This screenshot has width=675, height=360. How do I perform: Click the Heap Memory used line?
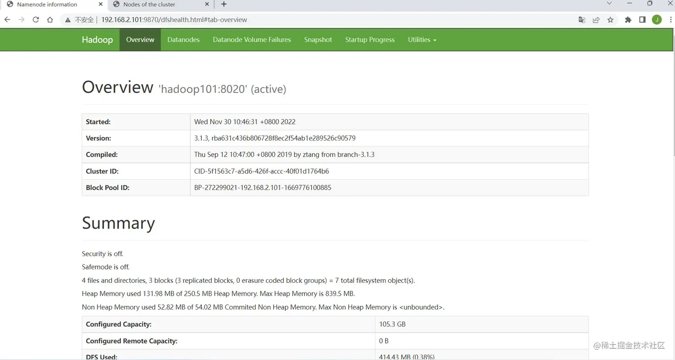pos(218,294)
